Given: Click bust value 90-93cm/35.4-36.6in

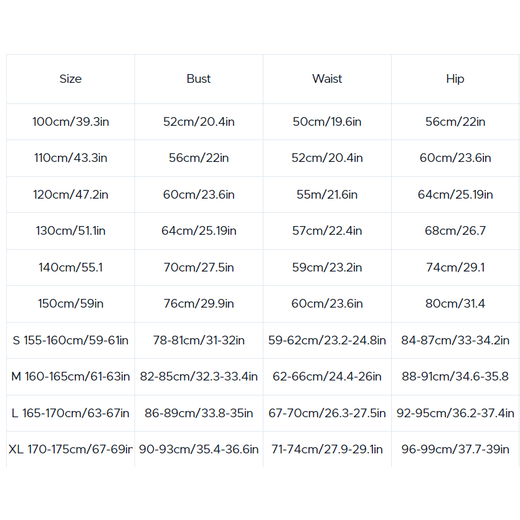Looking at the screenshot, I should tap(199, 450).
